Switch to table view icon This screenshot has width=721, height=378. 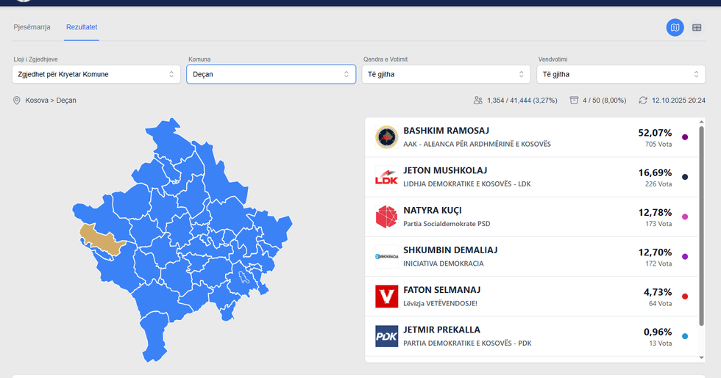click(697, 28)
